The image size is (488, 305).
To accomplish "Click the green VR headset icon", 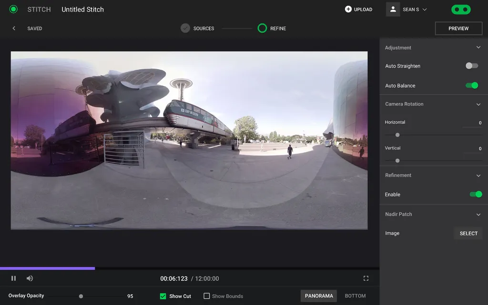I will (x=460, y=10).
